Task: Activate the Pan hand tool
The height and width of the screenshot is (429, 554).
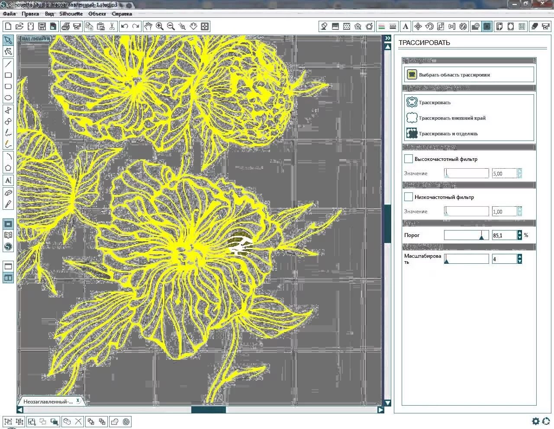Action: [x=148, y=26]
